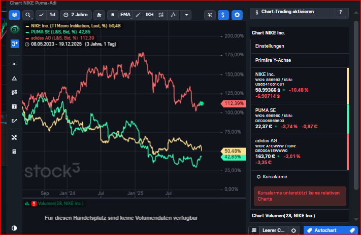Open the 1d interval selector
This screenshot has height=235, width=361.
52,15
